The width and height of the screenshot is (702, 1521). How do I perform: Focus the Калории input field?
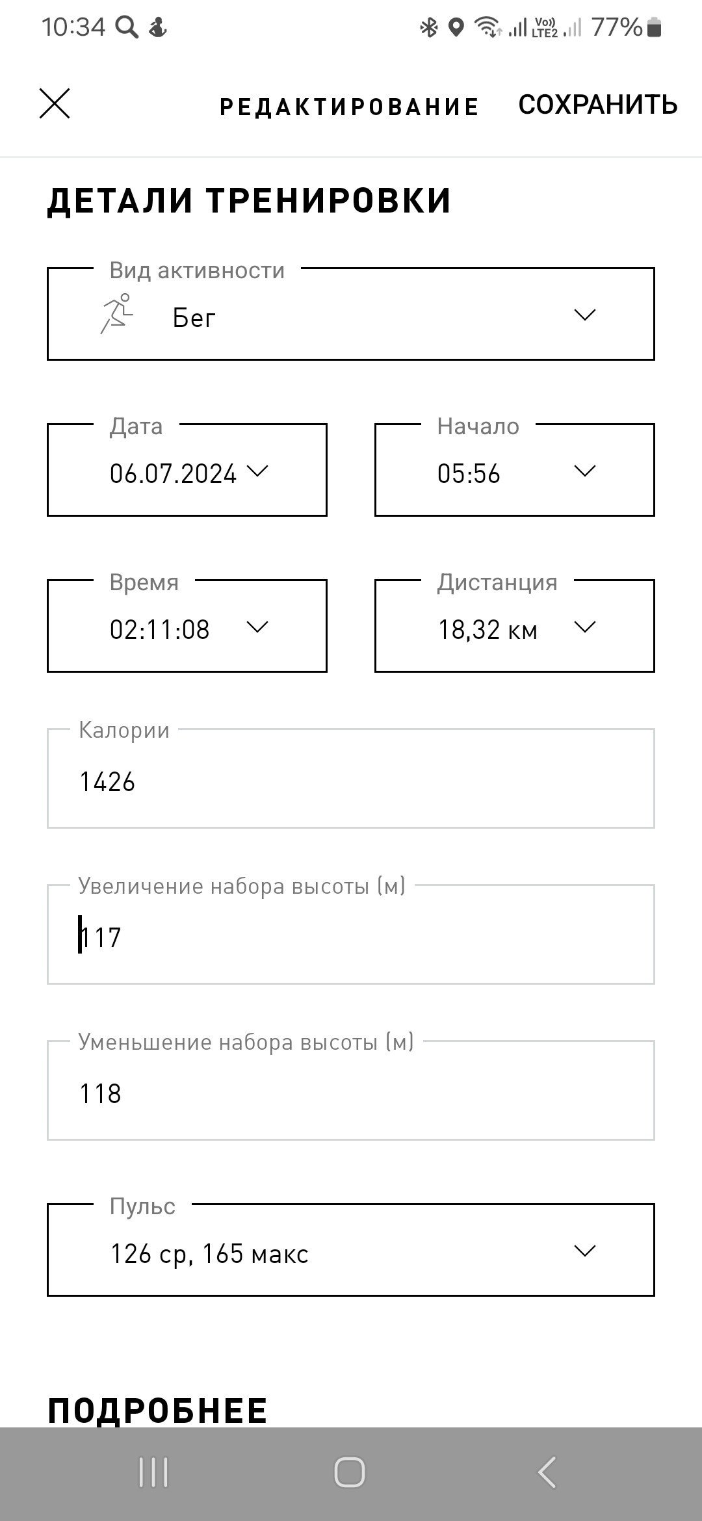click(351, 779)
